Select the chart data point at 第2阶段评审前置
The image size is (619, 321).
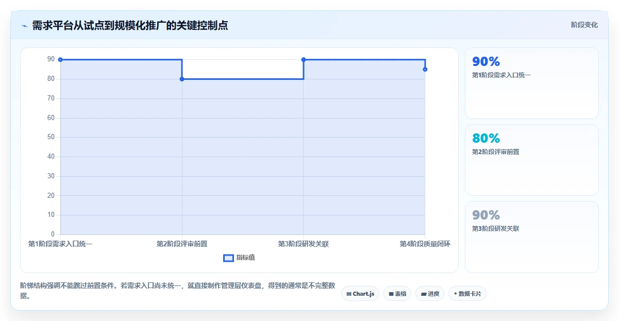click(182, 79)
